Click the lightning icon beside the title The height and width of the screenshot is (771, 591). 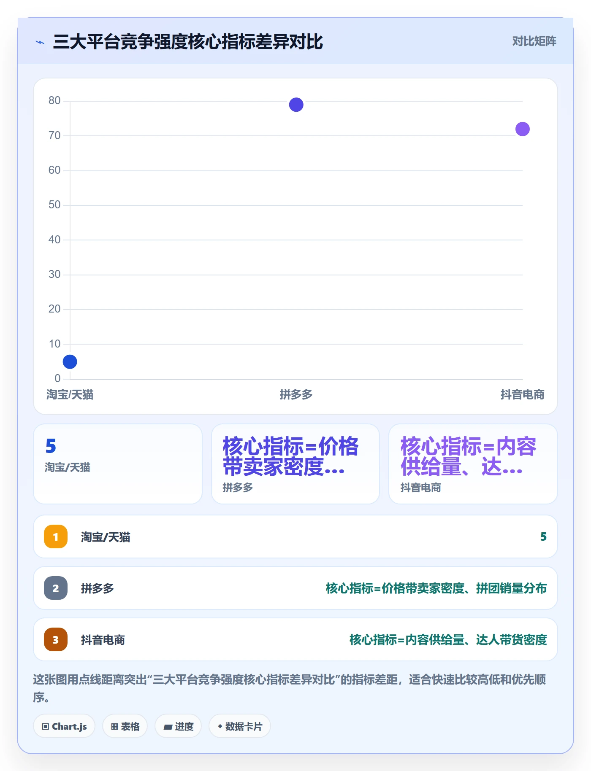tap(40, 42)
